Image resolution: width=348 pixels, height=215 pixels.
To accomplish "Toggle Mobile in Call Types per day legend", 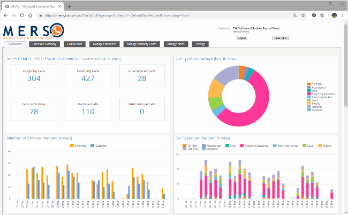I will pos(324,146).
